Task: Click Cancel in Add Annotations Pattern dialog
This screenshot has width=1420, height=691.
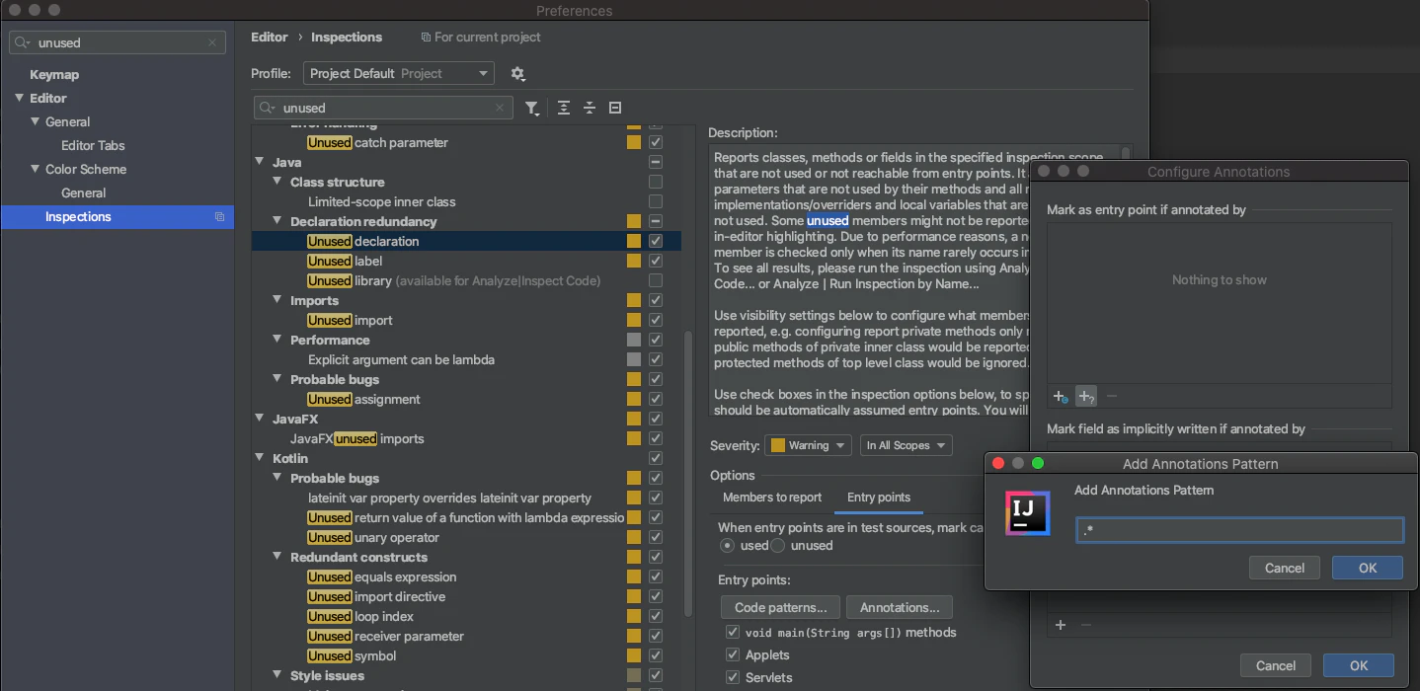Action: click(x=1285, y=568)
